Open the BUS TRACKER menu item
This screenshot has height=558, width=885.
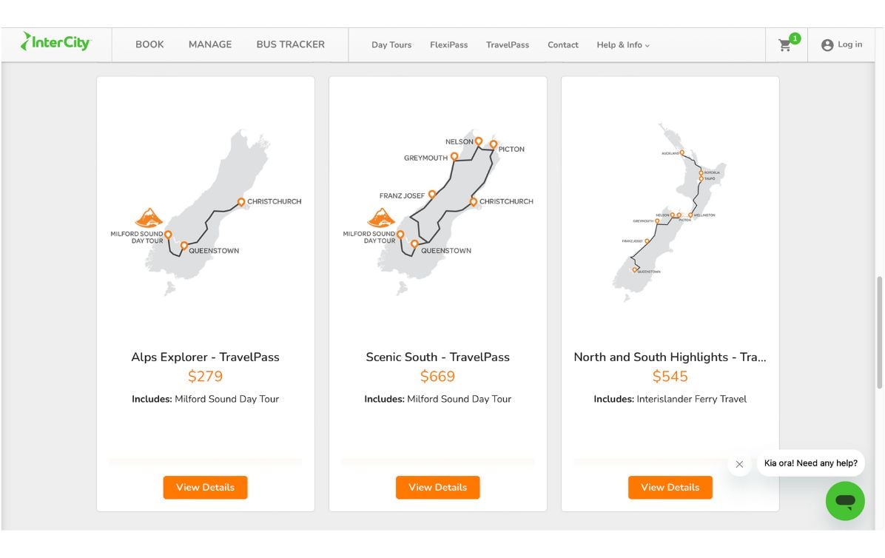coord(290,44)
